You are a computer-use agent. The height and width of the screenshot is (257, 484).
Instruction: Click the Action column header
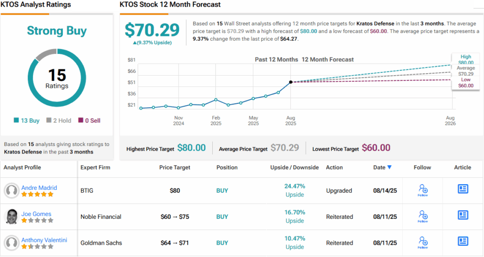click(334, 167)
